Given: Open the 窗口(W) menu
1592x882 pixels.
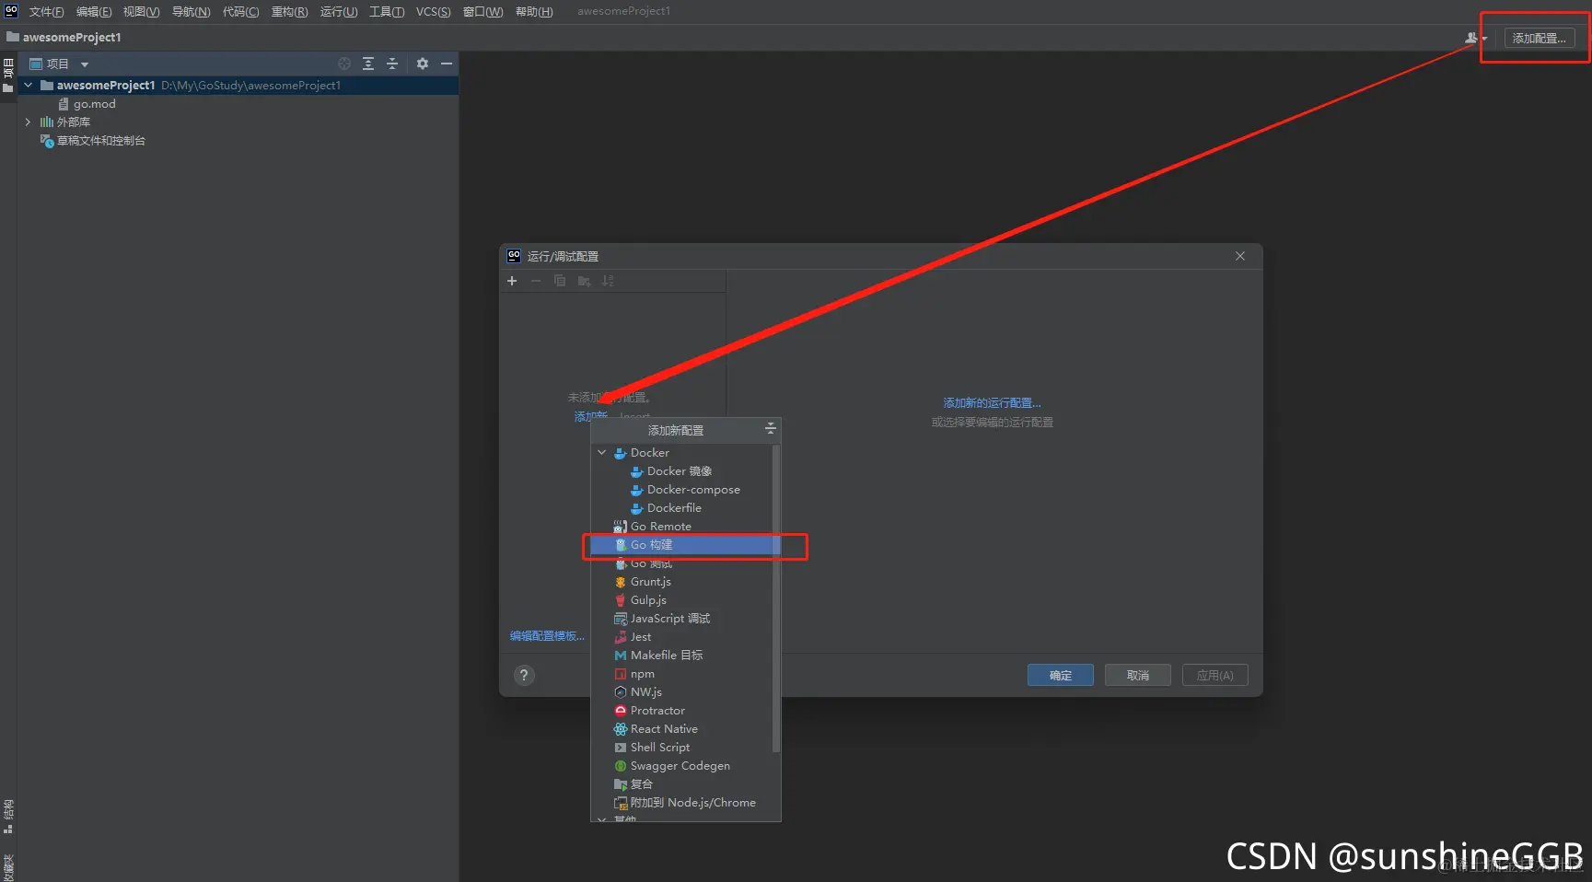Looking at the screenshot, I should coord(483,12).
